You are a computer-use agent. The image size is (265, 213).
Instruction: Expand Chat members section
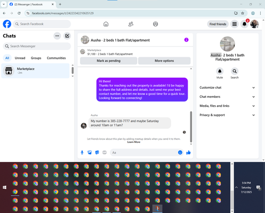(x=227, y=97)
